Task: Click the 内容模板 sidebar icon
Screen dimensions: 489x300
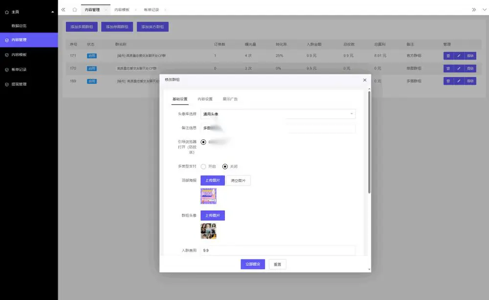Action: tap(7, 55)
